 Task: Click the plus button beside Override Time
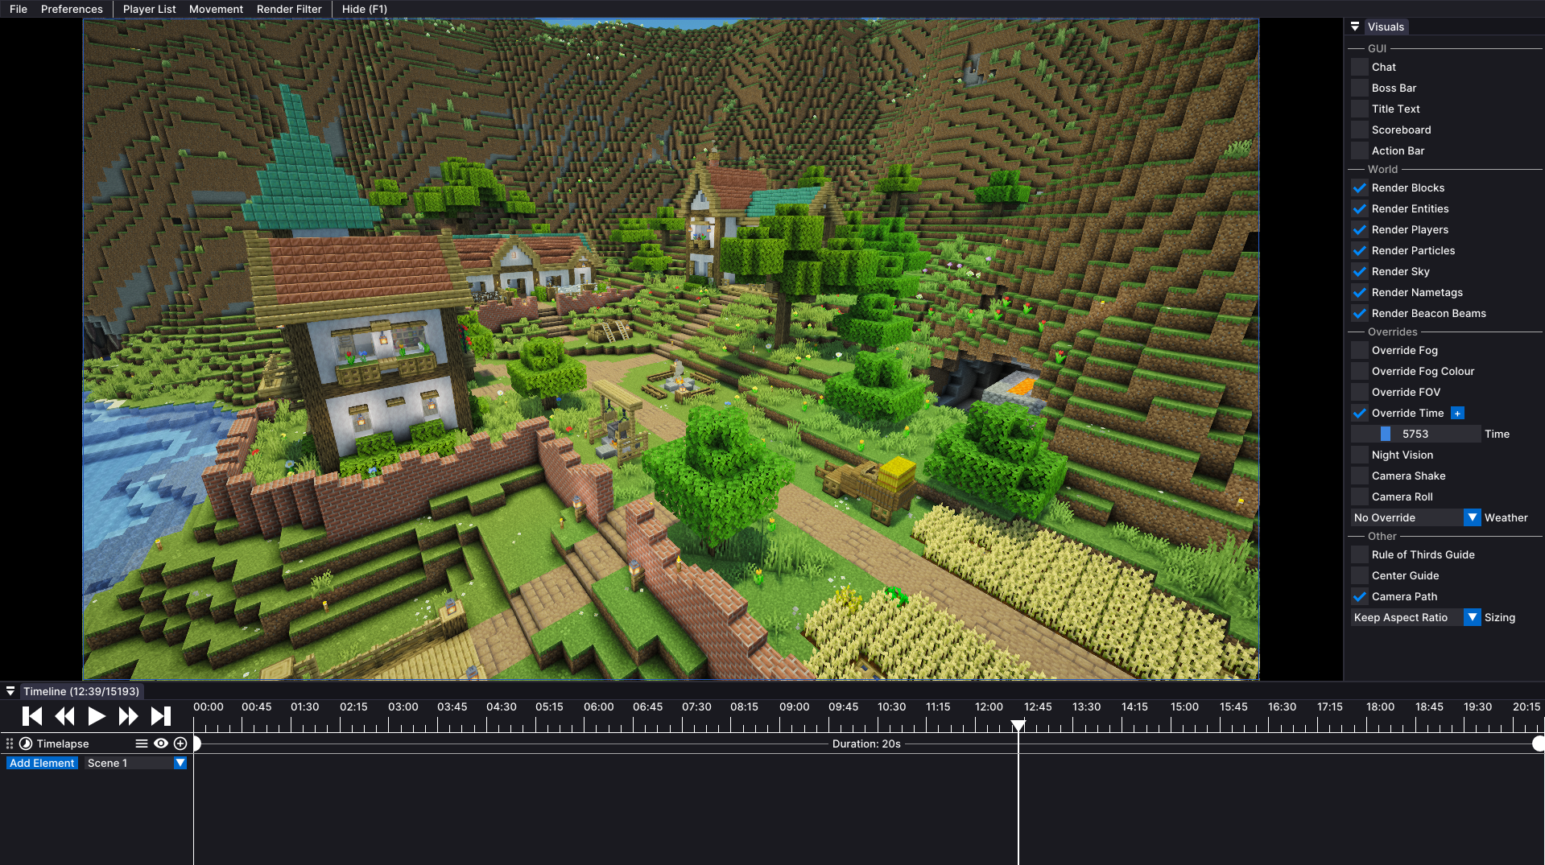(1457, 414)
